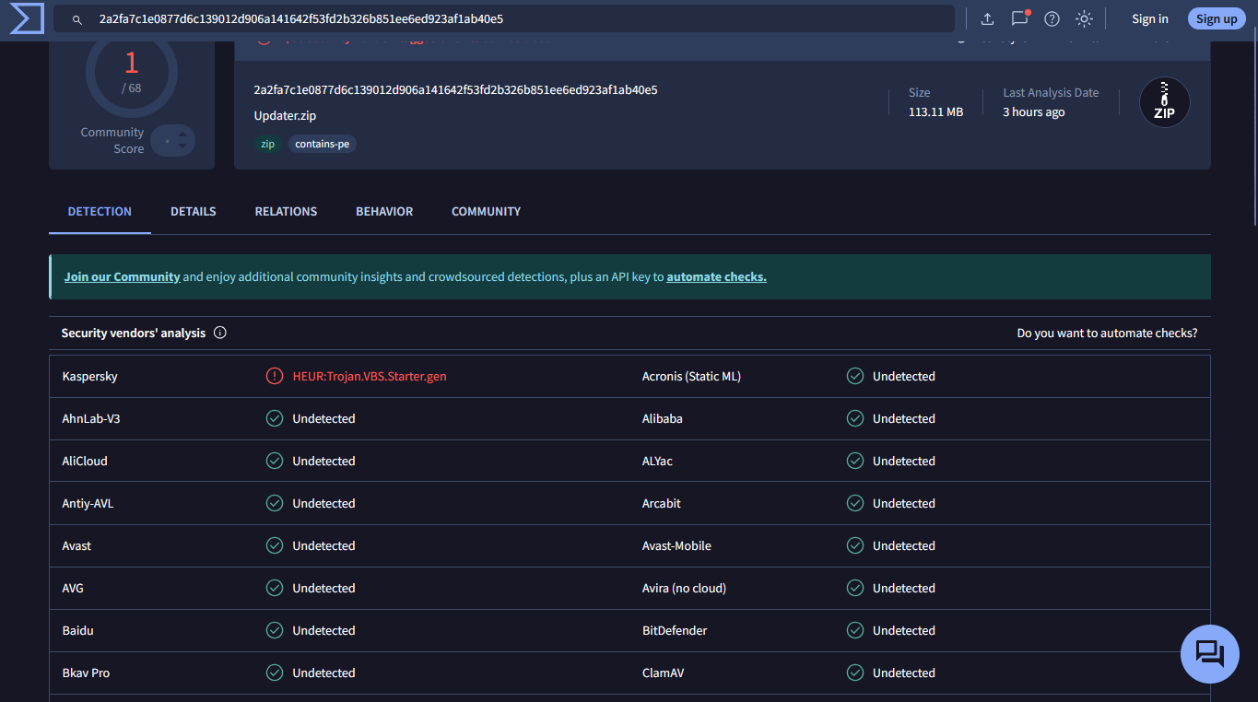
Task: Follow the Join our Community link
Action: 122,276
